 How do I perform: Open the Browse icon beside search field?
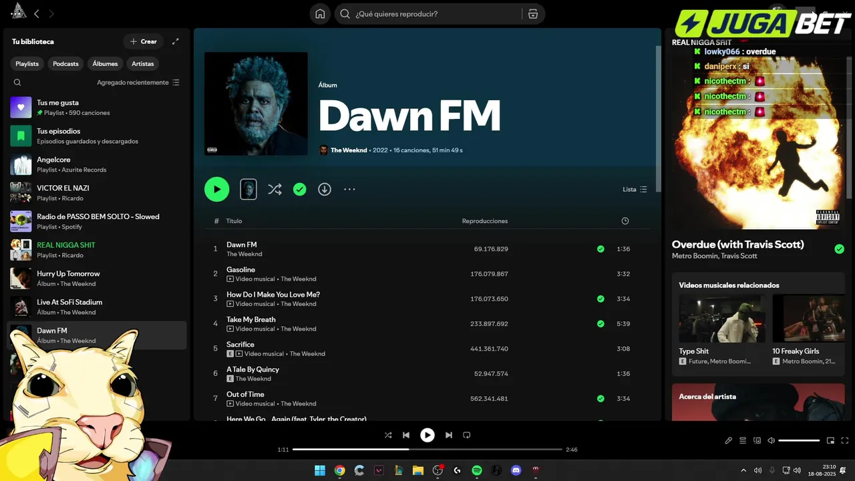tap(532, 14)
